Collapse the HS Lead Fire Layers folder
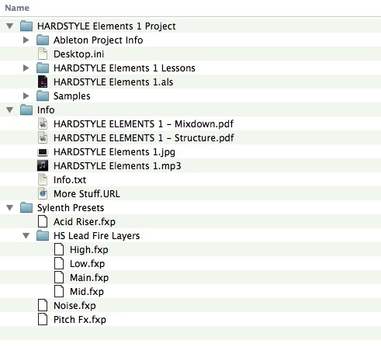381x354 pixels. (x=26, y=235)
